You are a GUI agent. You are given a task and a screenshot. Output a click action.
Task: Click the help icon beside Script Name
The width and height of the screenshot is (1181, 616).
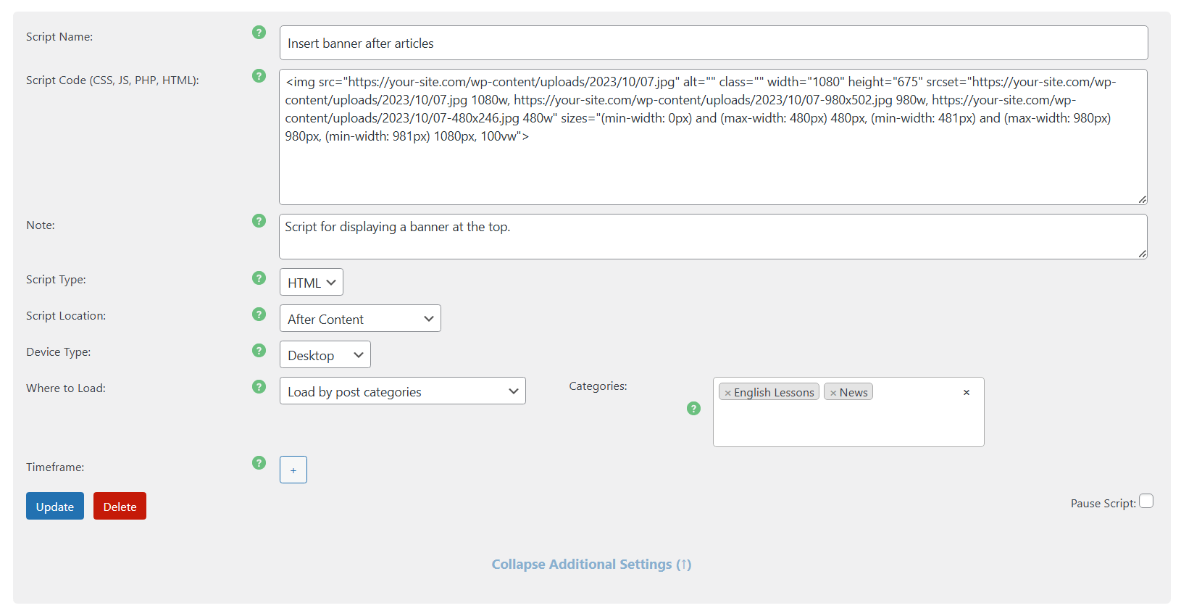pos(259,33)
